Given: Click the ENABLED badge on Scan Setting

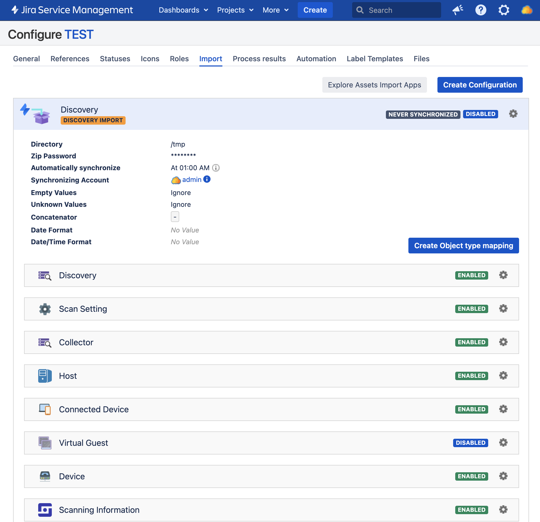Looking at the screenshot, I should coord(472,309).
